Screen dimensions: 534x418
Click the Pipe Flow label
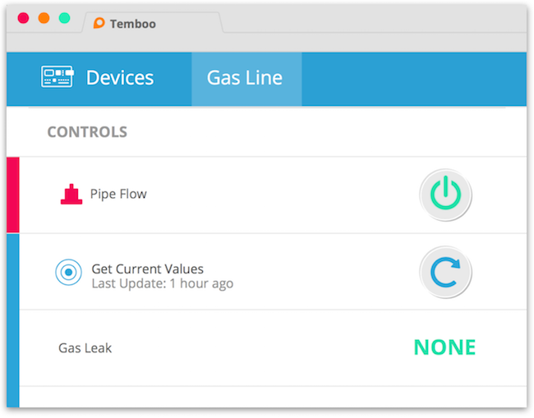[118, 195]
